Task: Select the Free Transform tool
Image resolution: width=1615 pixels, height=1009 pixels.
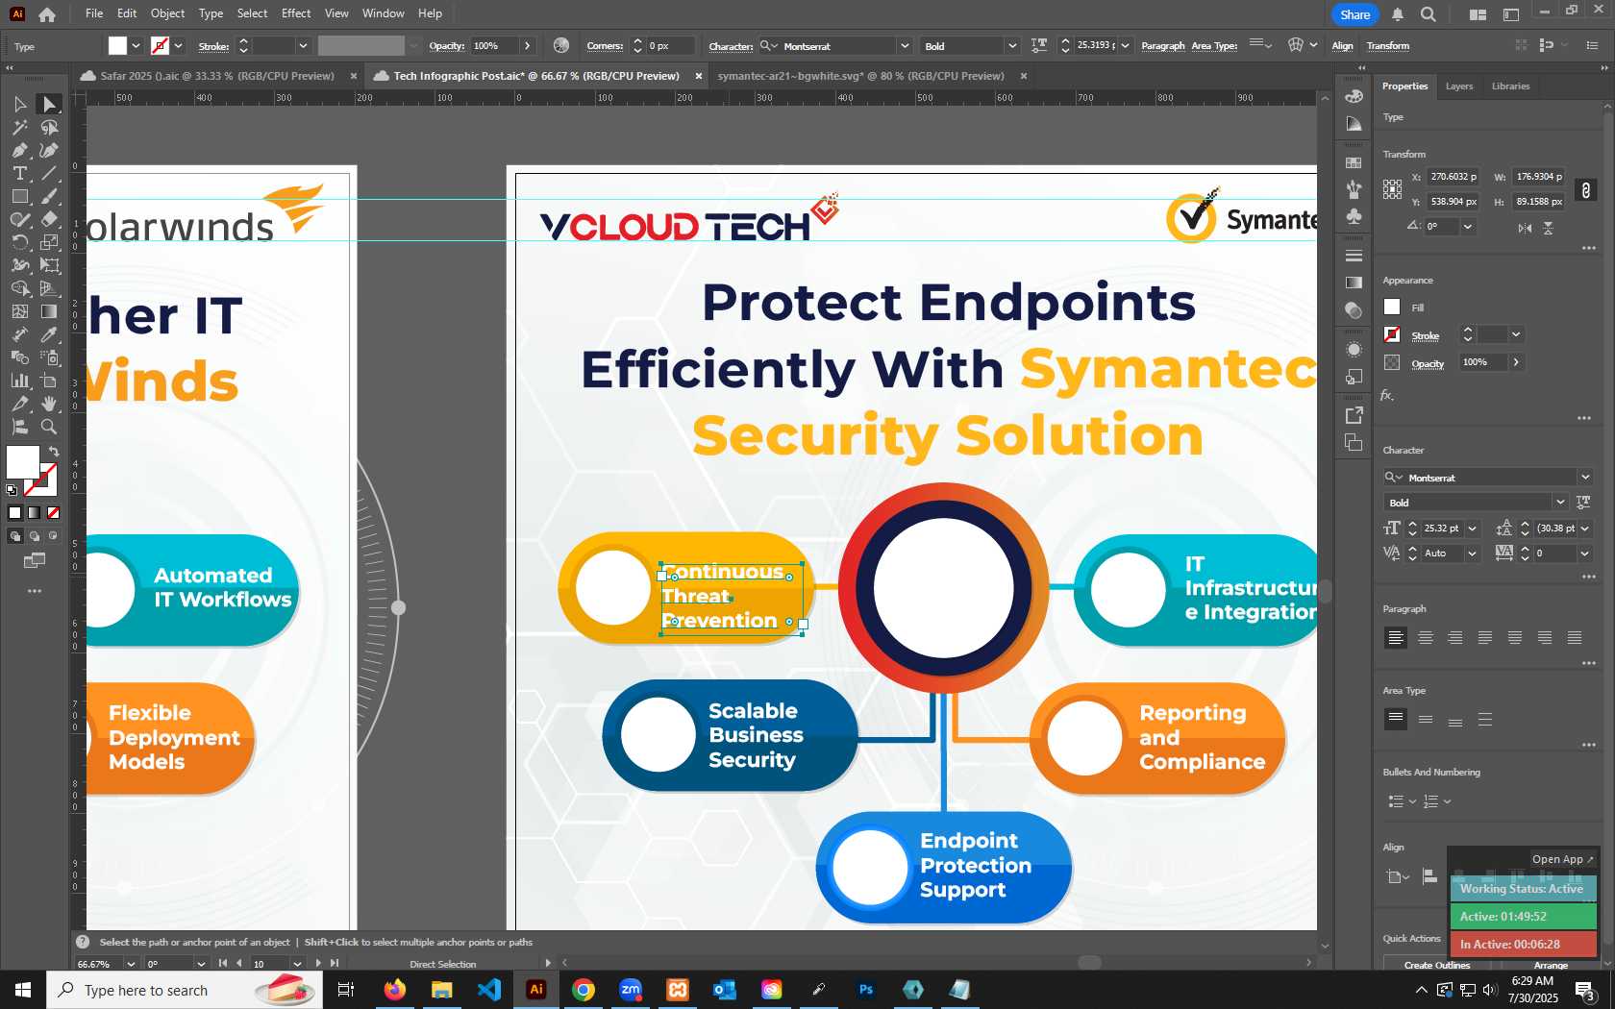Action: tap(49, 265)
